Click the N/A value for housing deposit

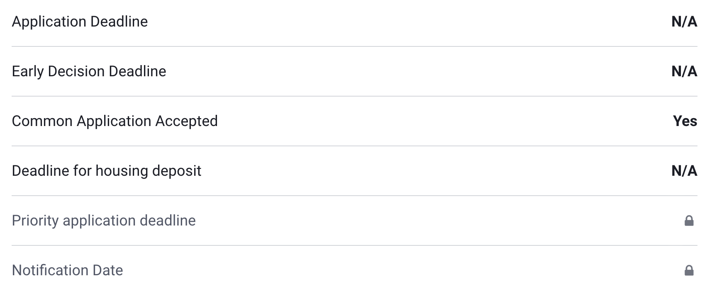(684, 171)
